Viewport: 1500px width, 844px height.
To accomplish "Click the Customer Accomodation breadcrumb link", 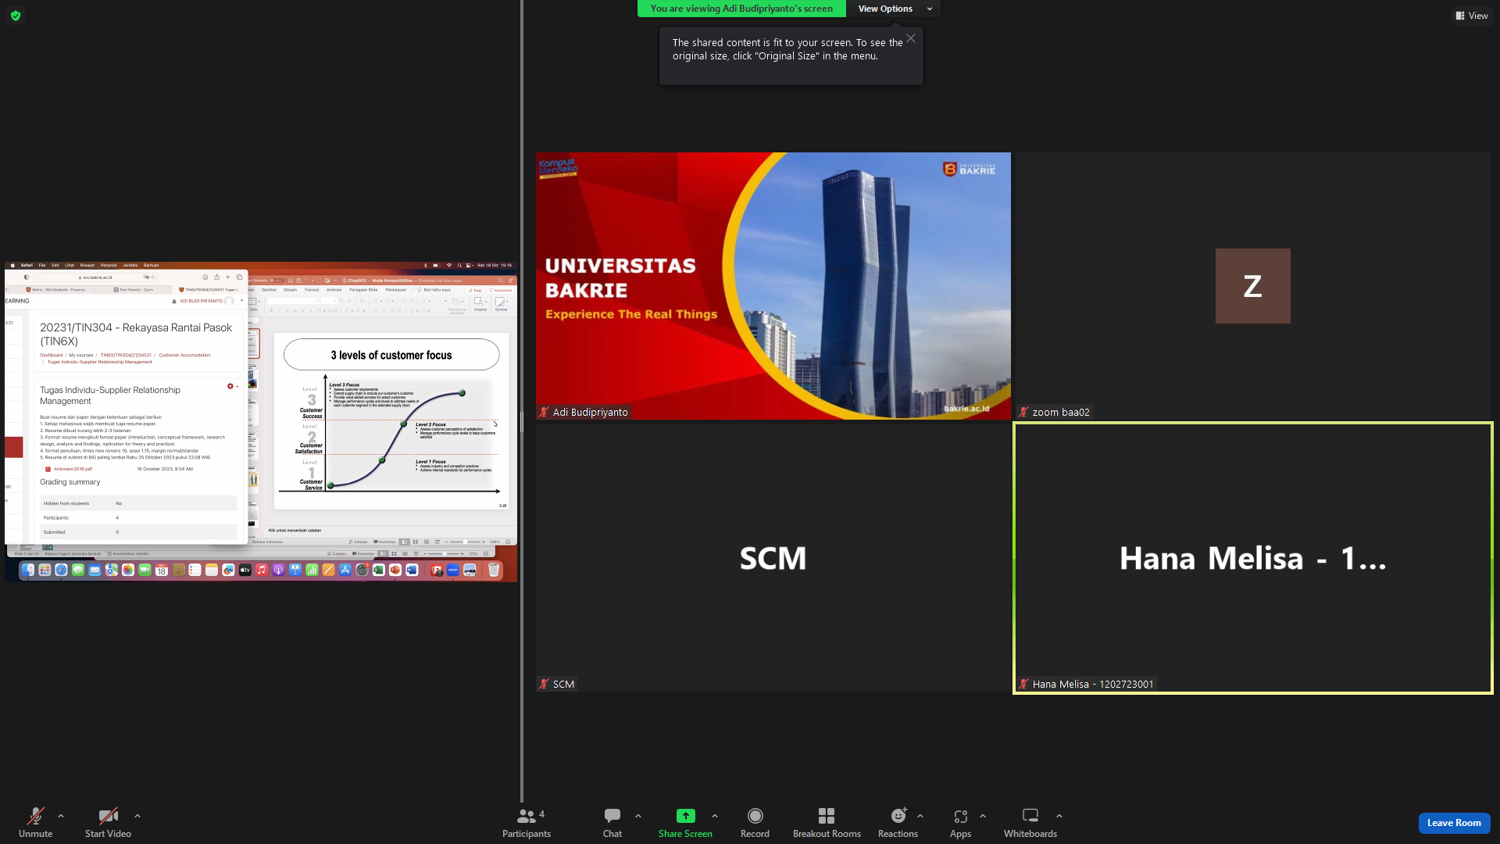I will point(184,355).
